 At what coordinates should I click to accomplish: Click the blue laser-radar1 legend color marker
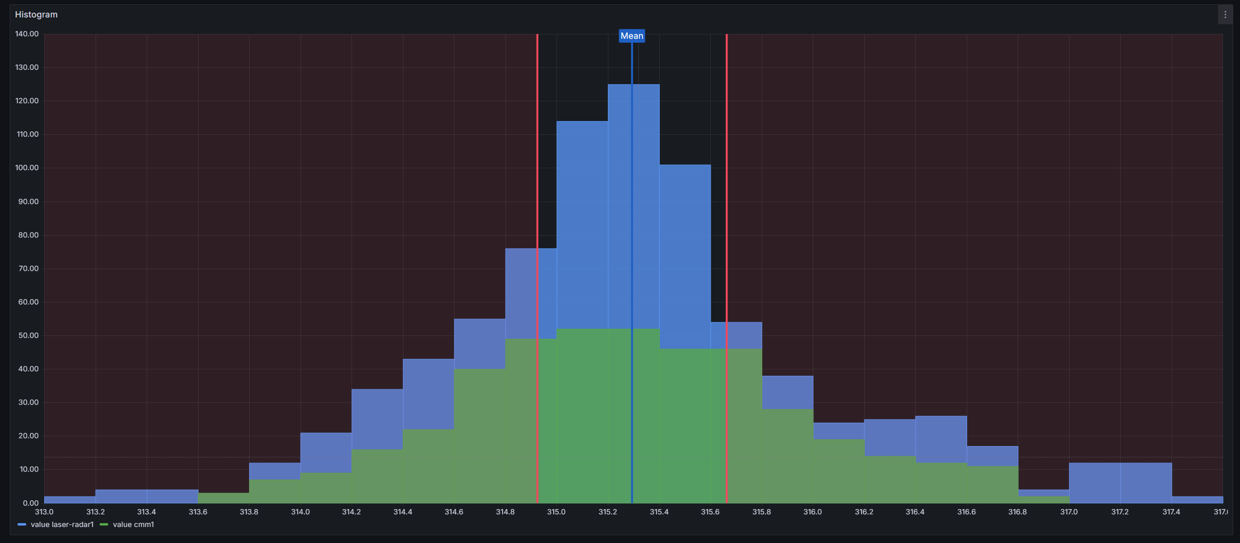pyautogui.click(x=22, y=525)
